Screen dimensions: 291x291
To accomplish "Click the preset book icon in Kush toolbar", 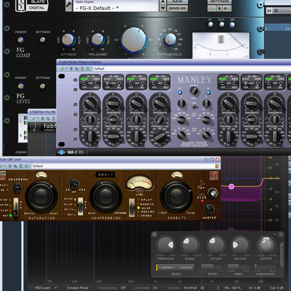I will click(217, 166).
